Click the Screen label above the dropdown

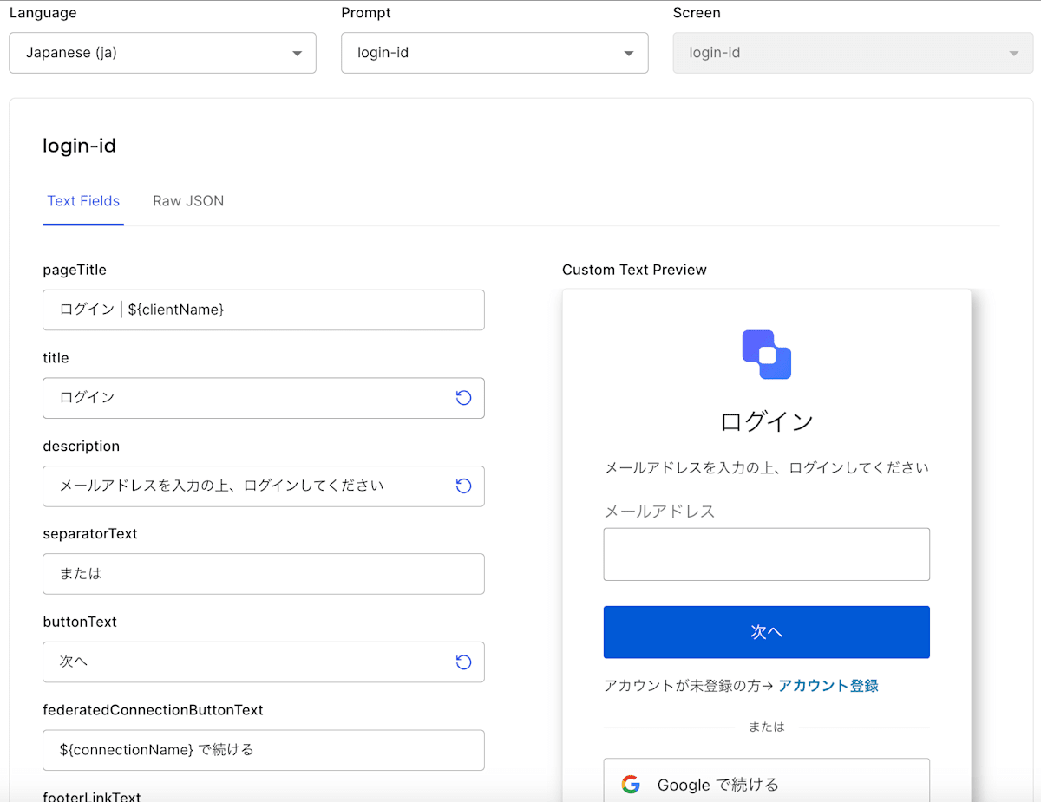pos(697,13)
